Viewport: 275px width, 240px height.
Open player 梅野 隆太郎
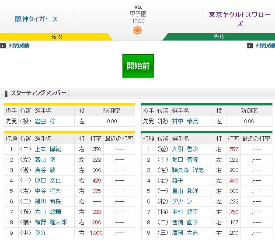(x=51, y=222)
